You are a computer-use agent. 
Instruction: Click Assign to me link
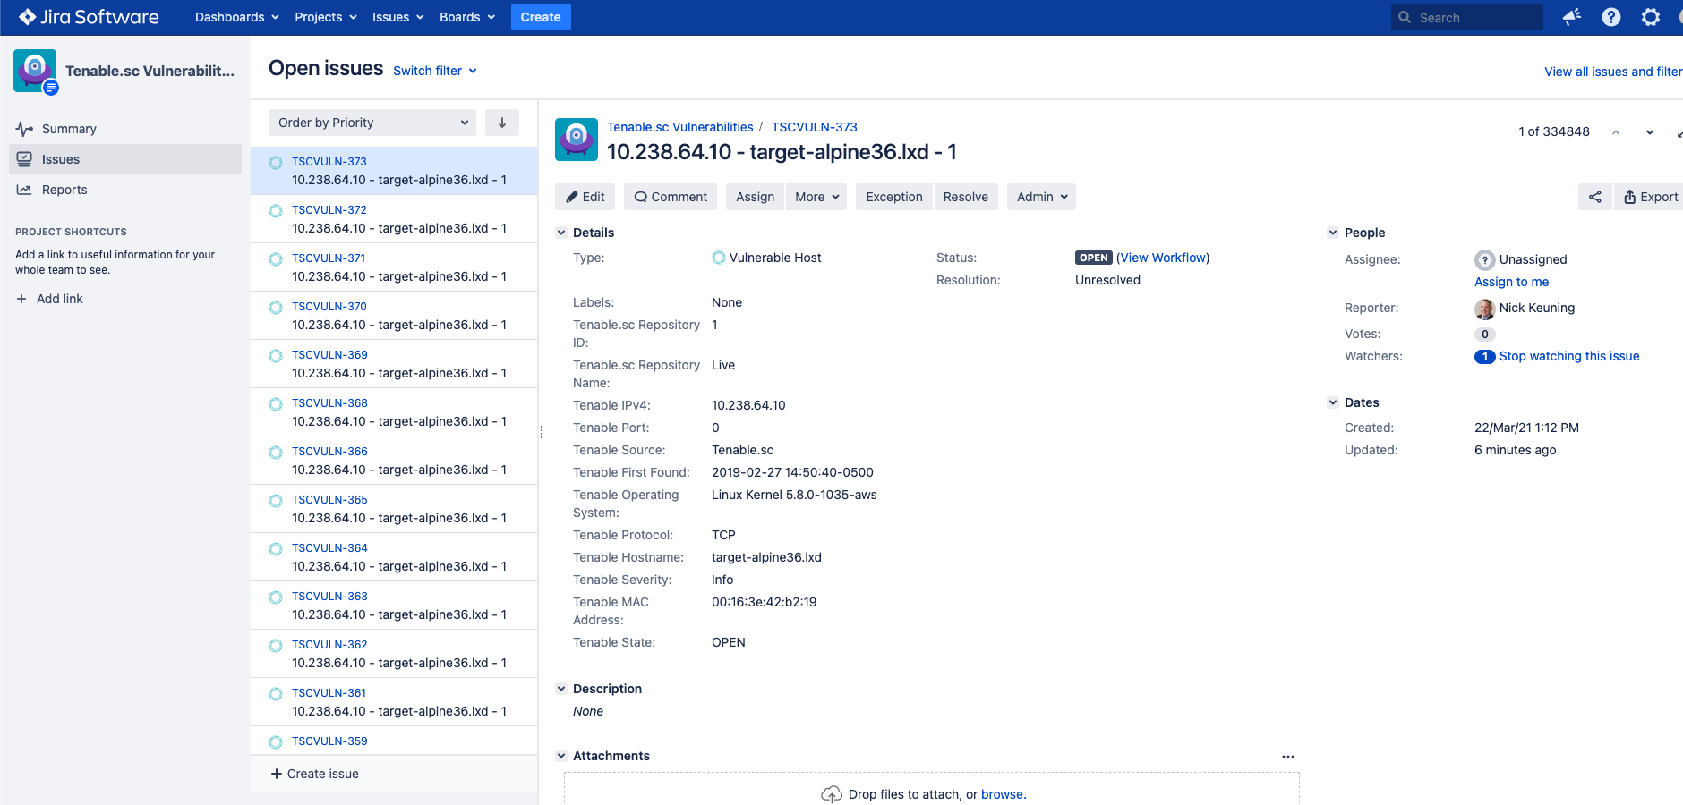pos(1512,282)
